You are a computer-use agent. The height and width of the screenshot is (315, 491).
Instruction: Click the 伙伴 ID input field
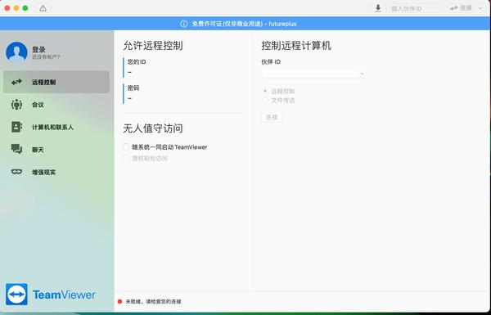pyautogui.click(x=313, y=74)
